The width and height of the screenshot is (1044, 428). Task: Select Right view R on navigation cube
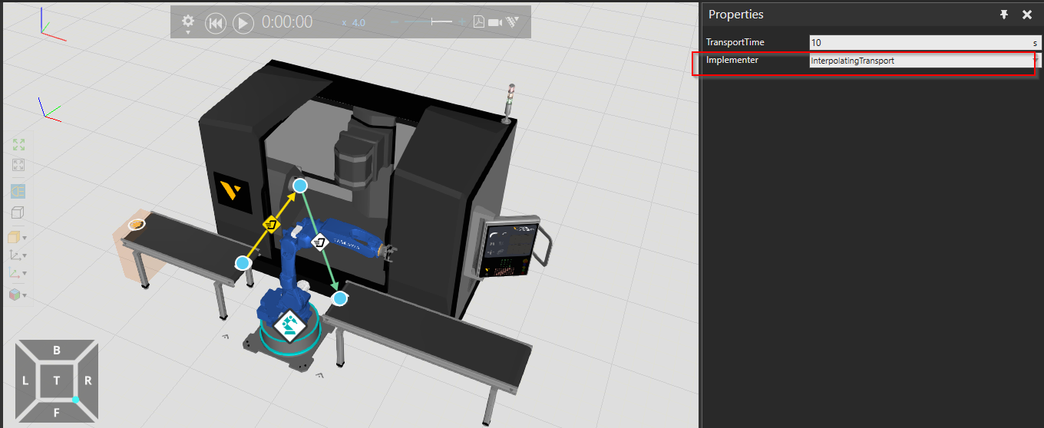click(88, 380)
